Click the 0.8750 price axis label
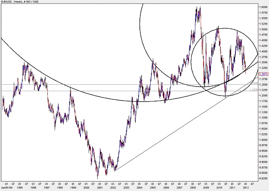Screen dimensions: 269x191 (263, 167)
